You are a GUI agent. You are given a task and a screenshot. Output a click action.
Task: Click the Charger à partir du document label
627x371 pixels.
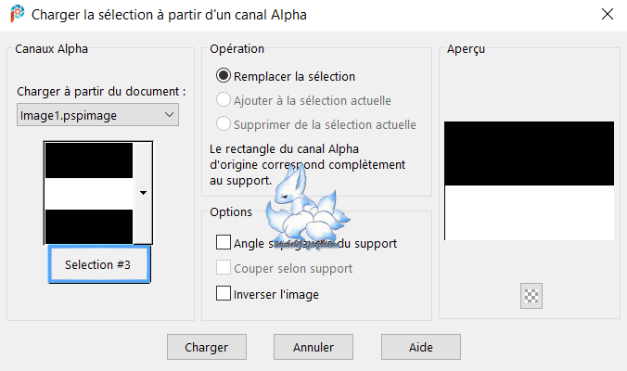coord(101,92)
